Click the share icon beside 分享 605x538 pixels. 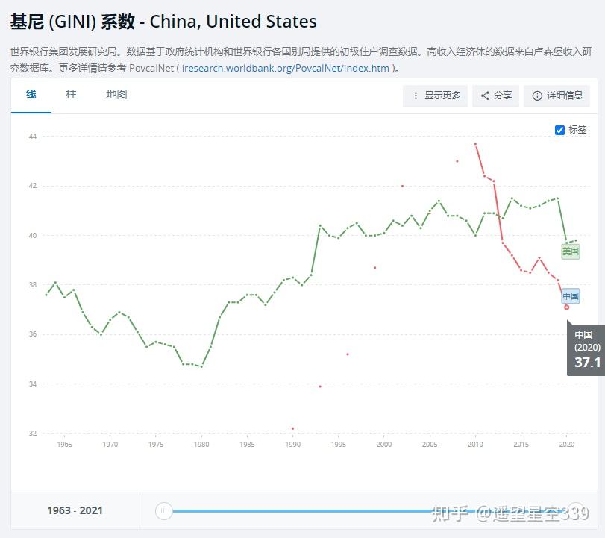coord(485,96)
